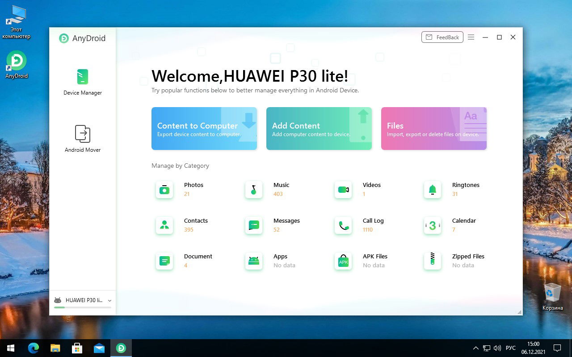Click the AnyDroid taskbar icon

click(x=121, y=348)
